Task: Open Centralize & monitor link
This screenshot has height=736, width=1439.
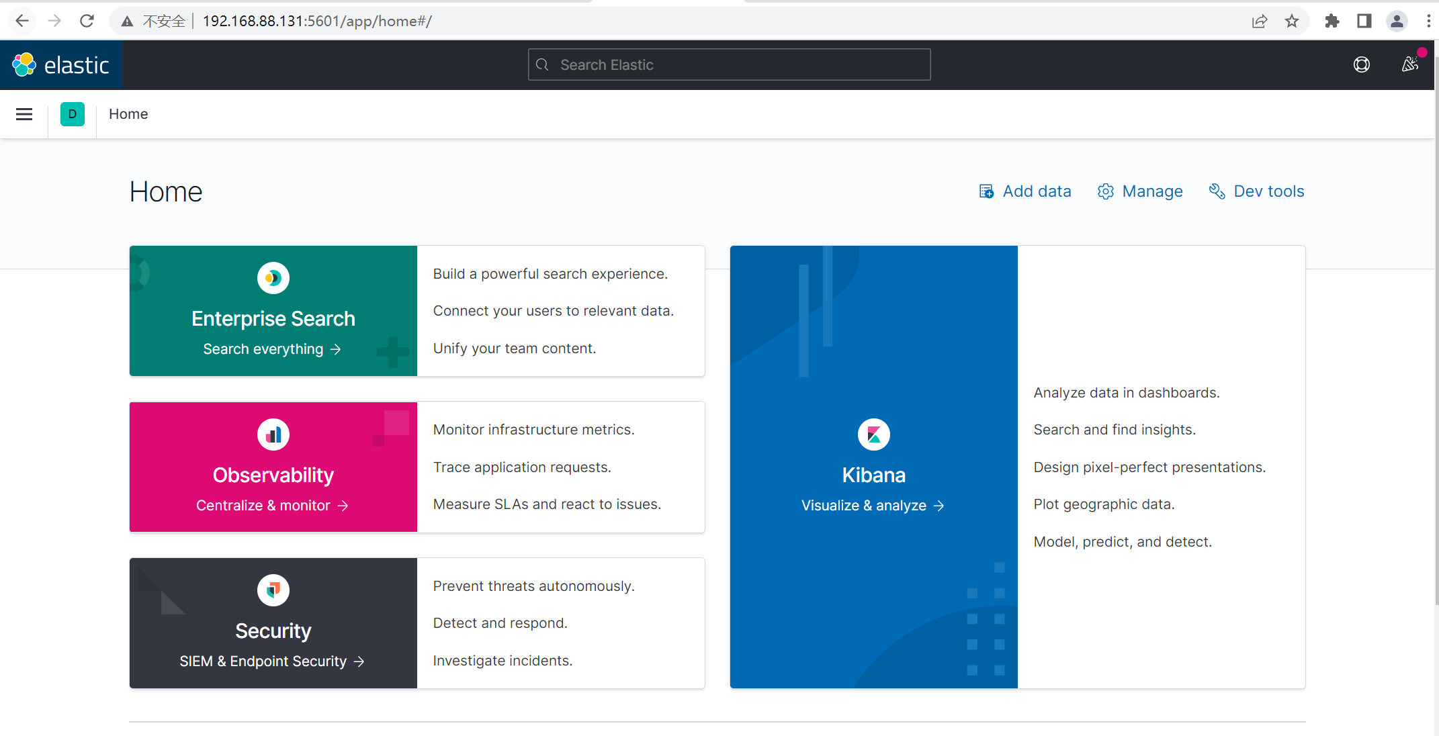Action: click(272, 506)
